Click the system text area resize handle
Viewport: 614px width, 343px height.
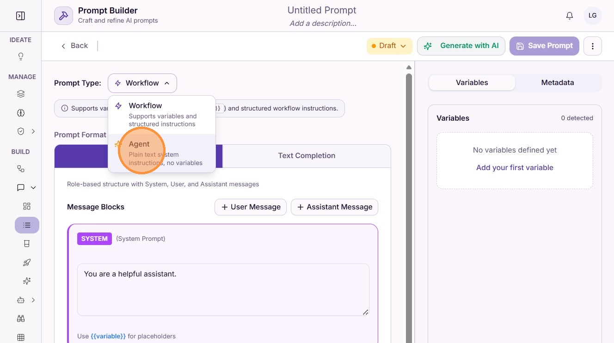click(365, 312)
